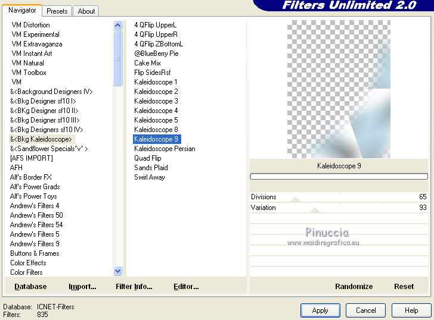Viewport: 434px width, 320px height.
Task: Choose @BlueBerry Pie filter
Action: point(156,54)
